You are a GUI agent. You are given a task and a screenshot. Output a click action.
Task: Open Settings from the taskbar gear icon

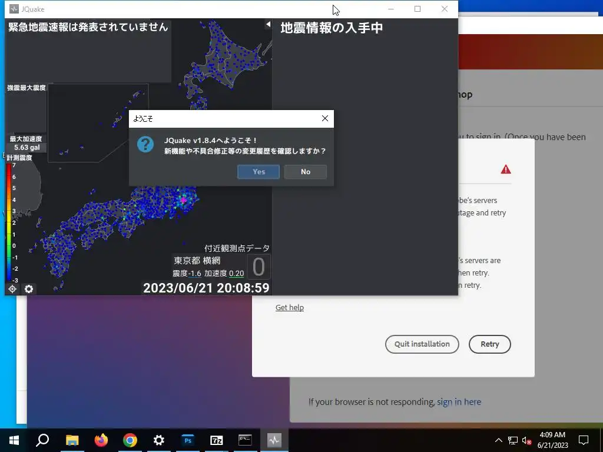pyautogui.click(x=159, y=440)
